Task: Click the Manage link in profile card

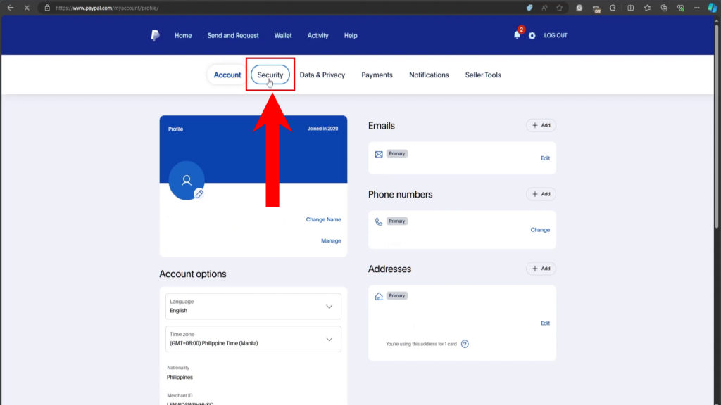Action: tap(331, 240)
